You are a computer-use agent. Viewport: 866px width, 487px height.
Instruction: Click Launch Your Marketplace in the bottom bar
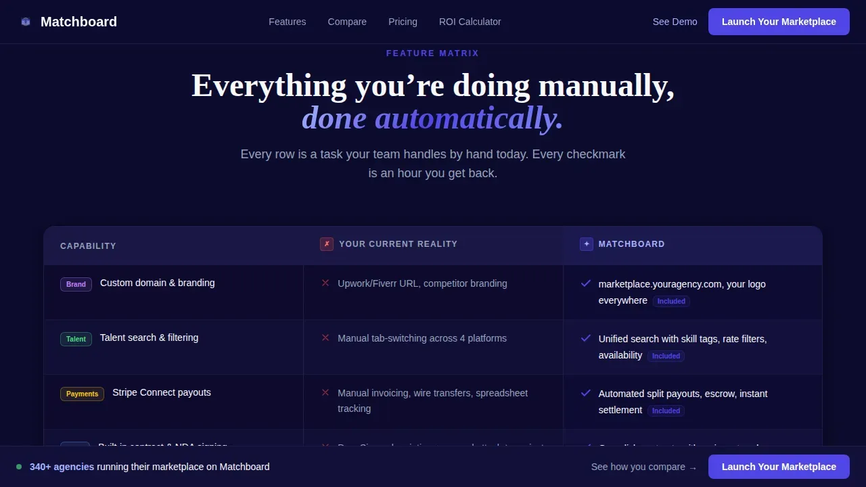coord(779,467)
